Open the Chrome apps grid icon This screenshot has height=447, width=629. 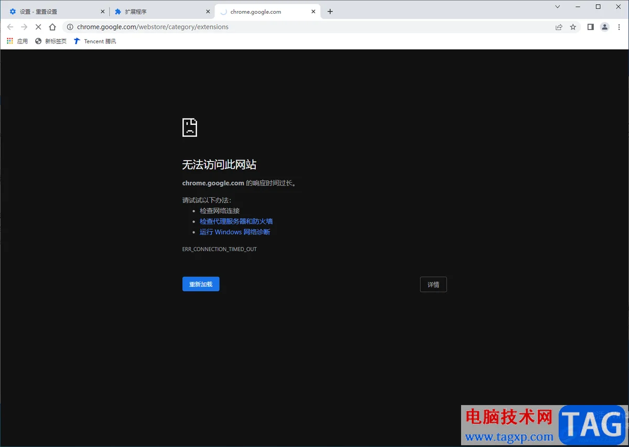(x=9, y=41)
